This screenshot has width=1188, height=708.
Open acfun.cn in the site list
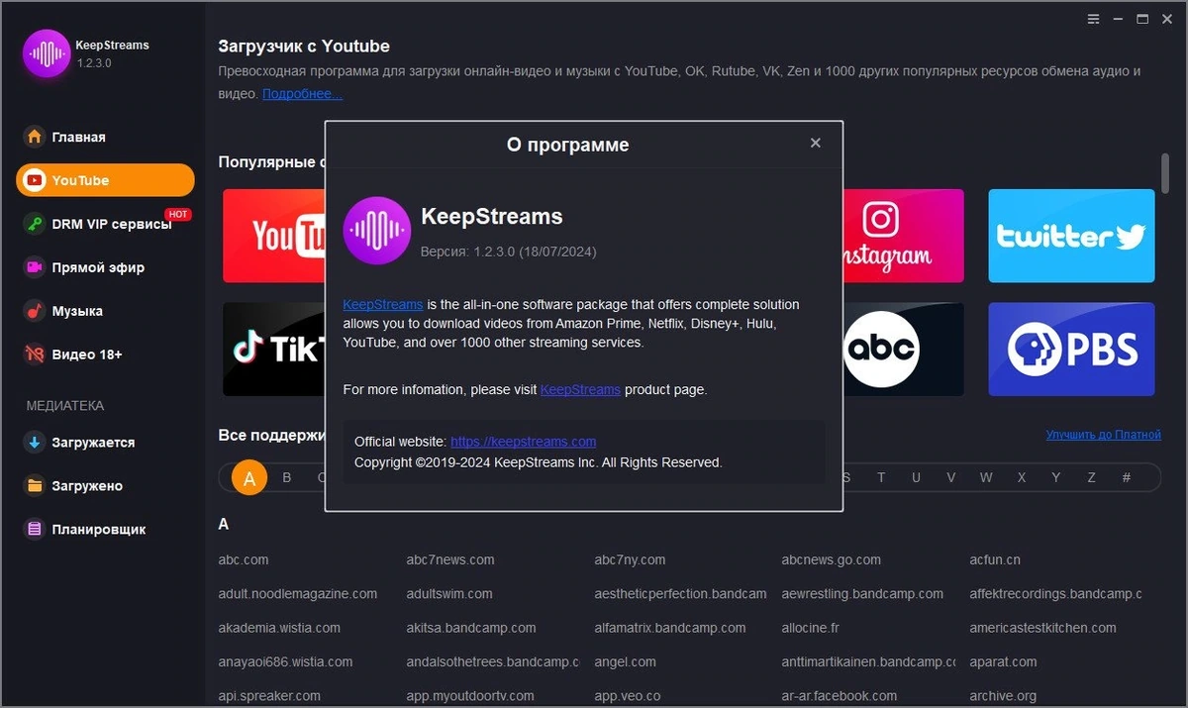point(995,559)
